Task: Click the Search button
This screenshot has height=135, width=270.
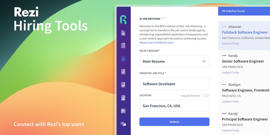Action: pos(174,122)
